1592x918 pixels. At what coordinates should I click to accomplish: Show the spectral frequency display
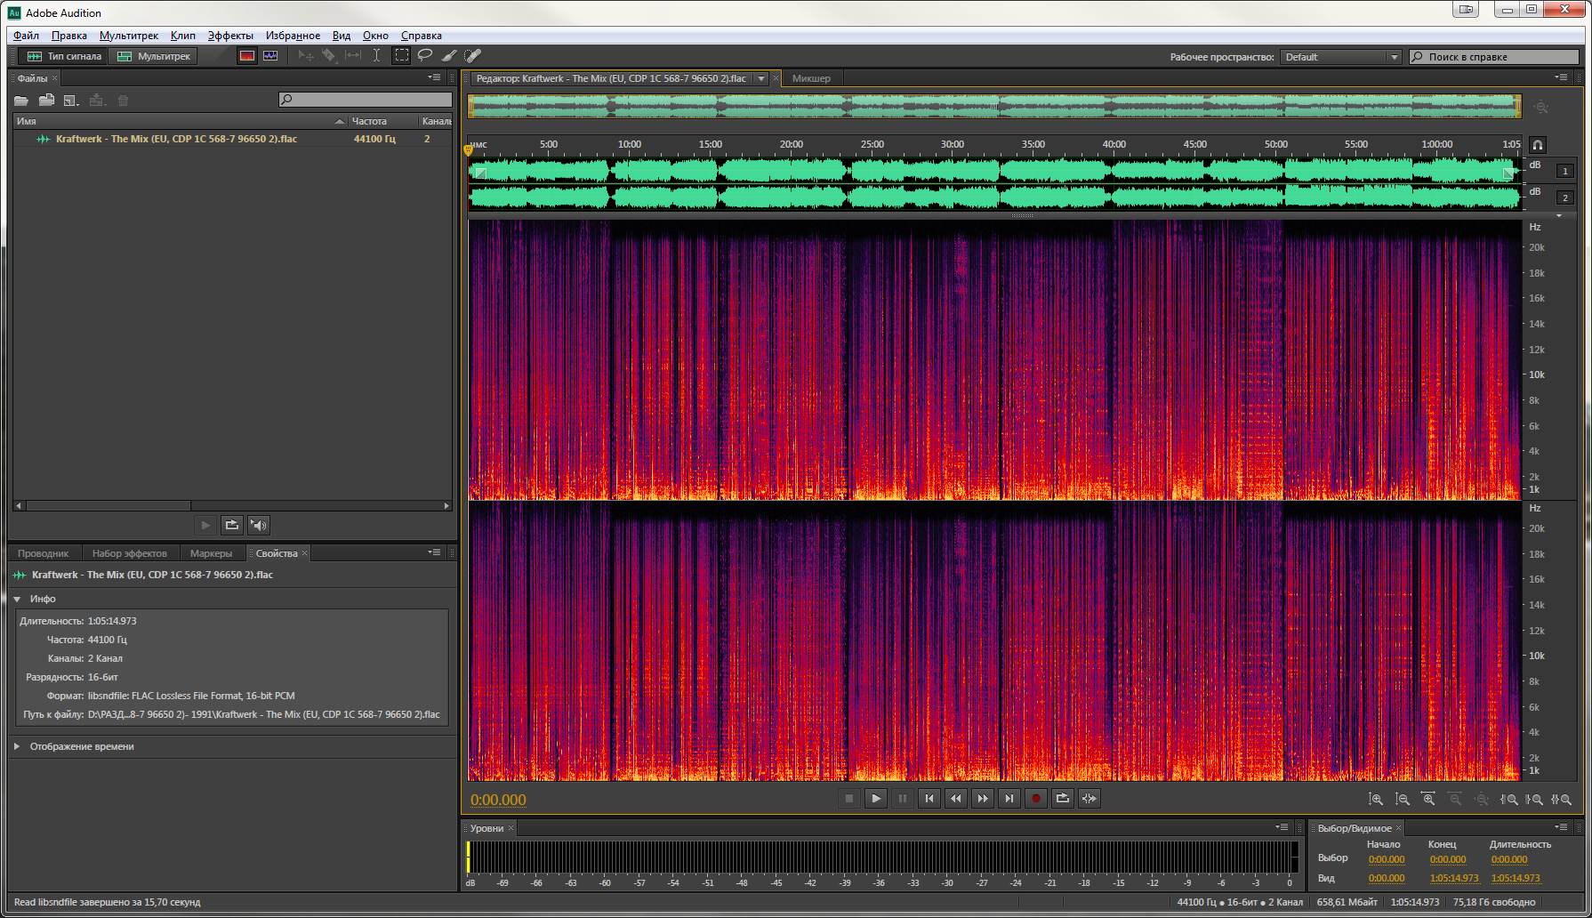pos(247,56)
